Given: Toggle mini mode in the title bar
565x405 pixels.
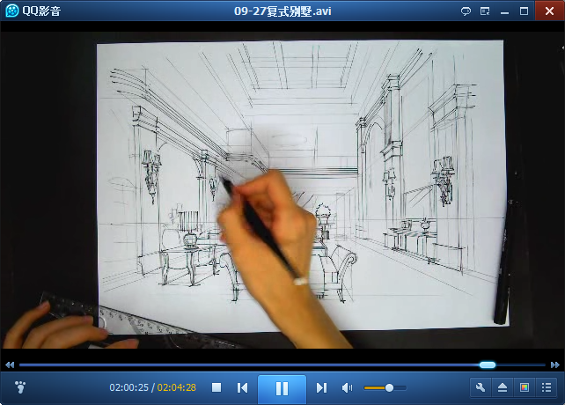Looking at the screenshot, I should tap(485, 11).
